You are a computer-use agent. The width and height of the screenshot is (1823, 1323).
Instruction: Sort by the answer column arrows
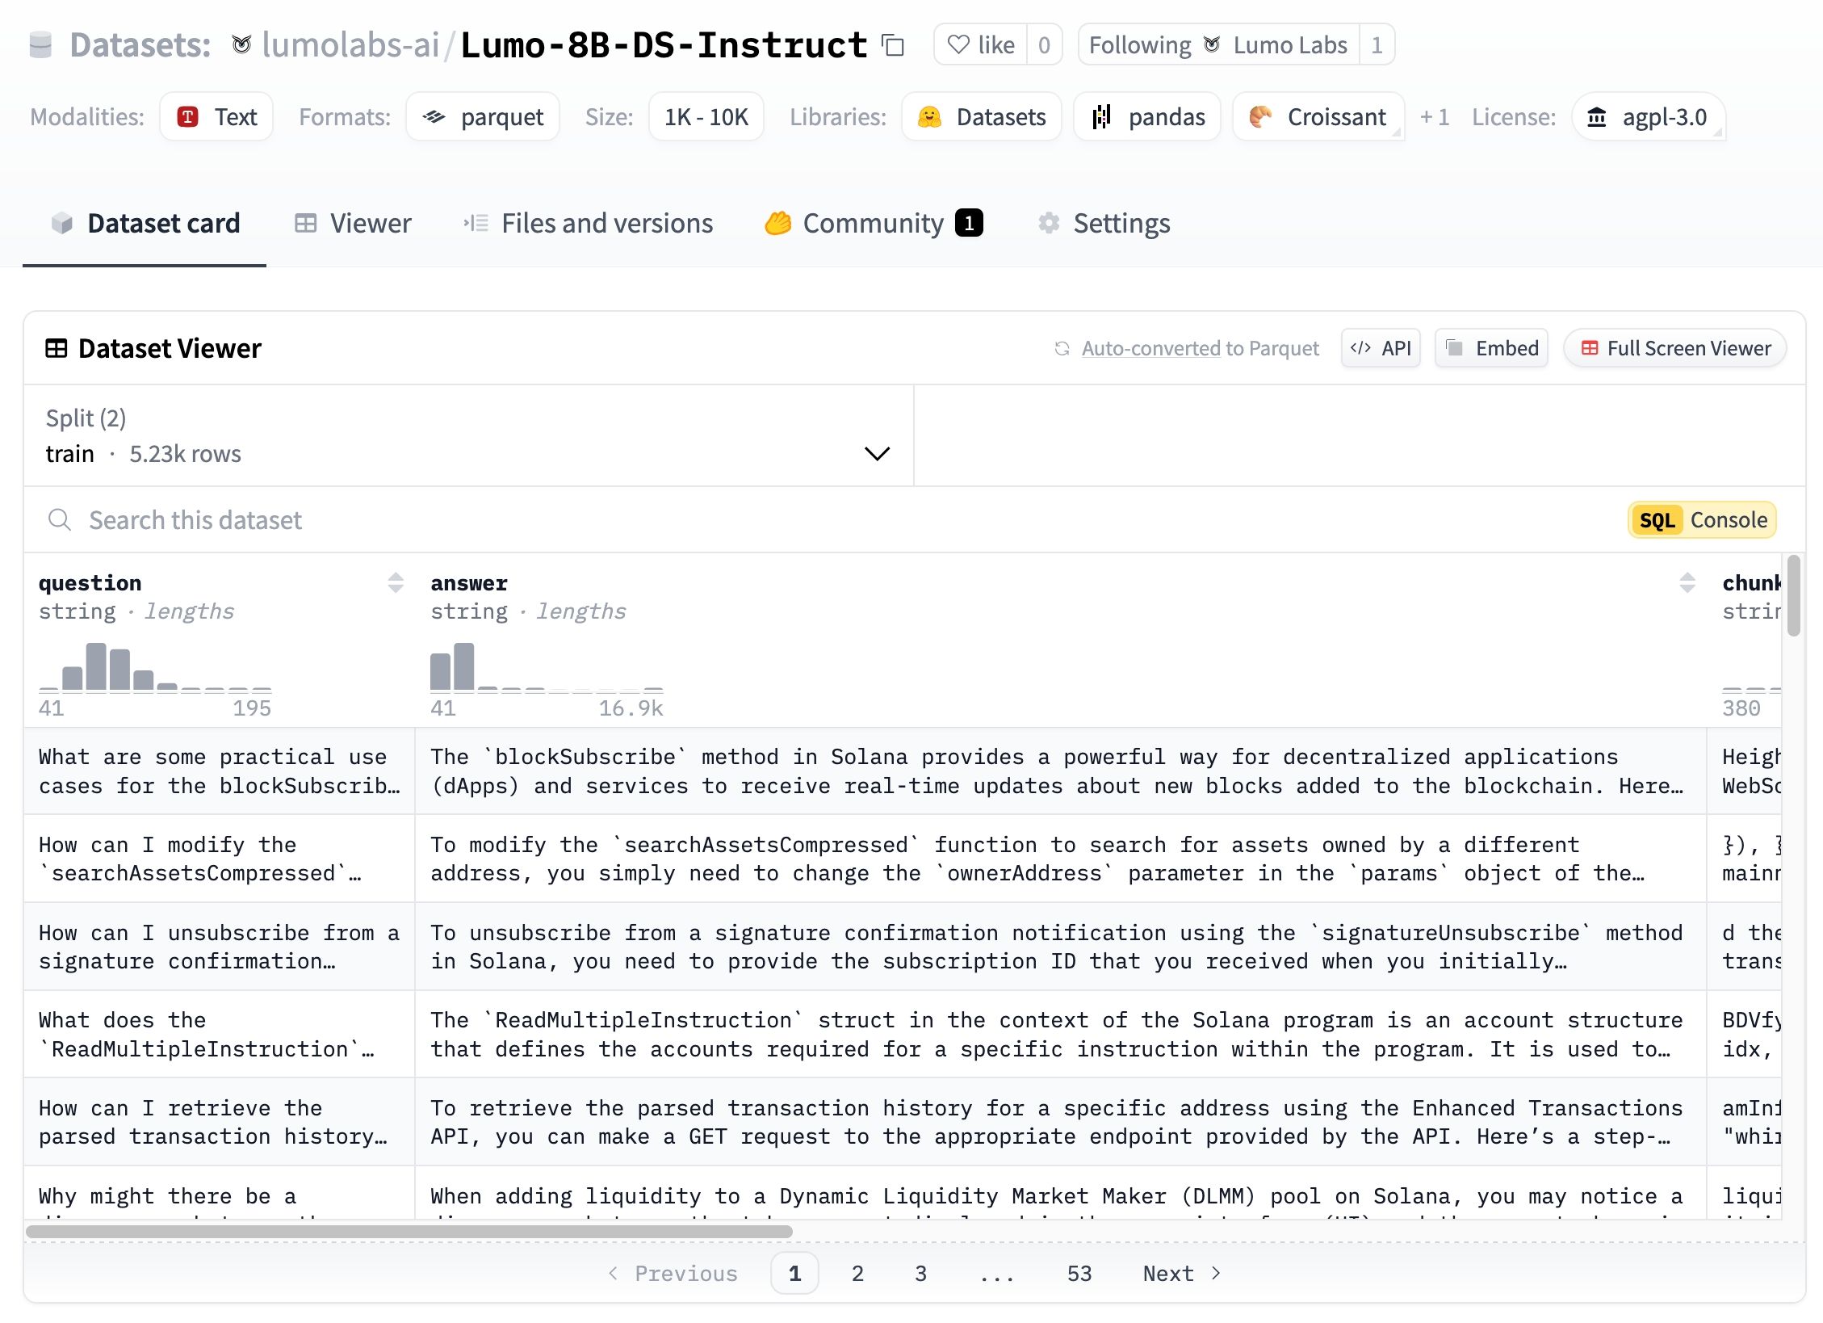click(x=1687, y=582)
